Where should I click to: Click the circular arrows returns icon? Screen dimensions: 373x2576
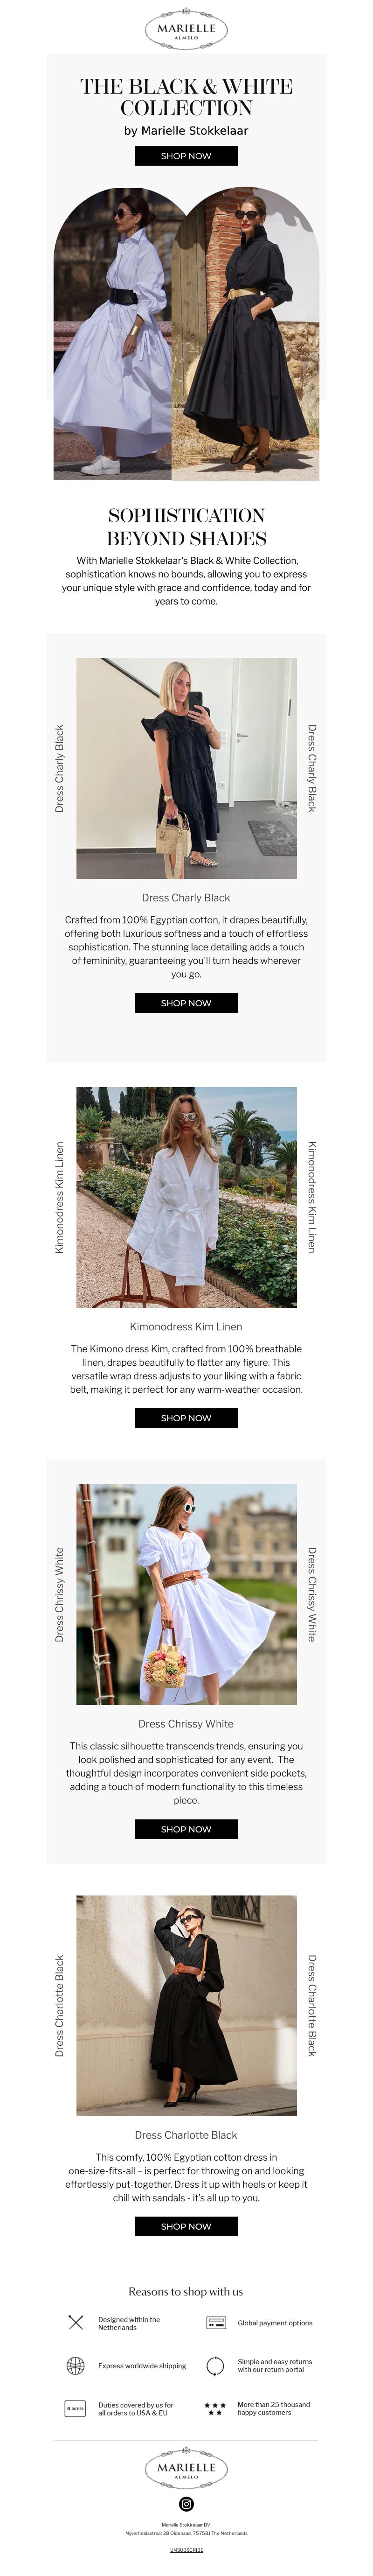pos(215,2366)
